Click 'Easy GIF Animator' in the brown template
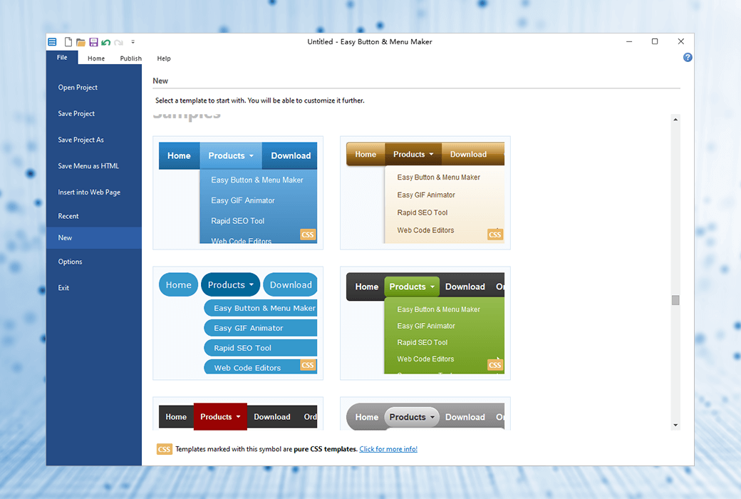The image size is (741, 499). (426, 195)
